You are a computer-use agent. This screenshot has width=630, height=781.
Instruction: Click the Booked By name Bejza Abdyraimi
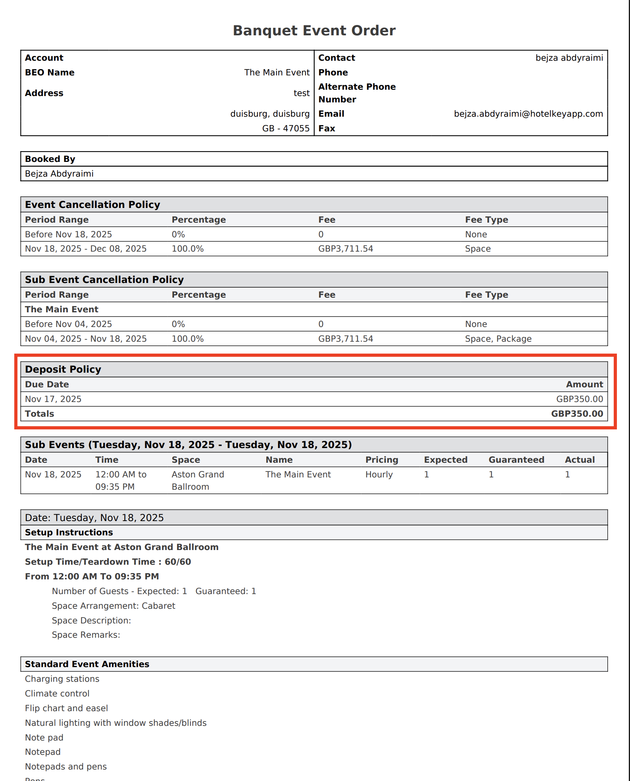tap(60, 174)
